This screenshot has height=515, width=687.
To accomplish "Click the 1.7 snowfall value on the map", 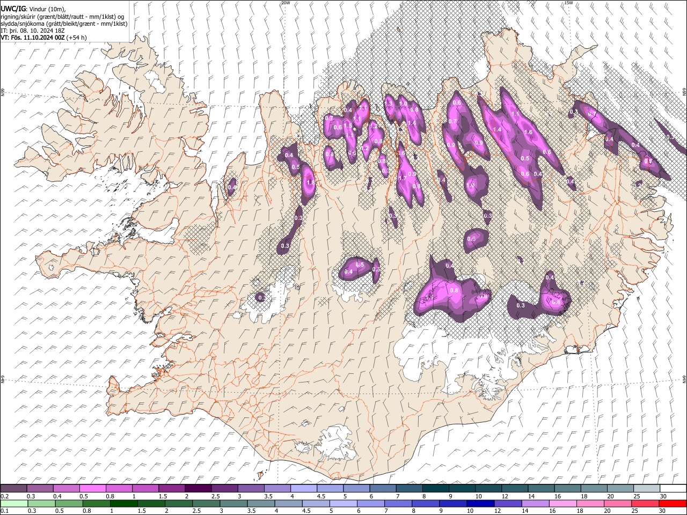I will pos(403,178).
